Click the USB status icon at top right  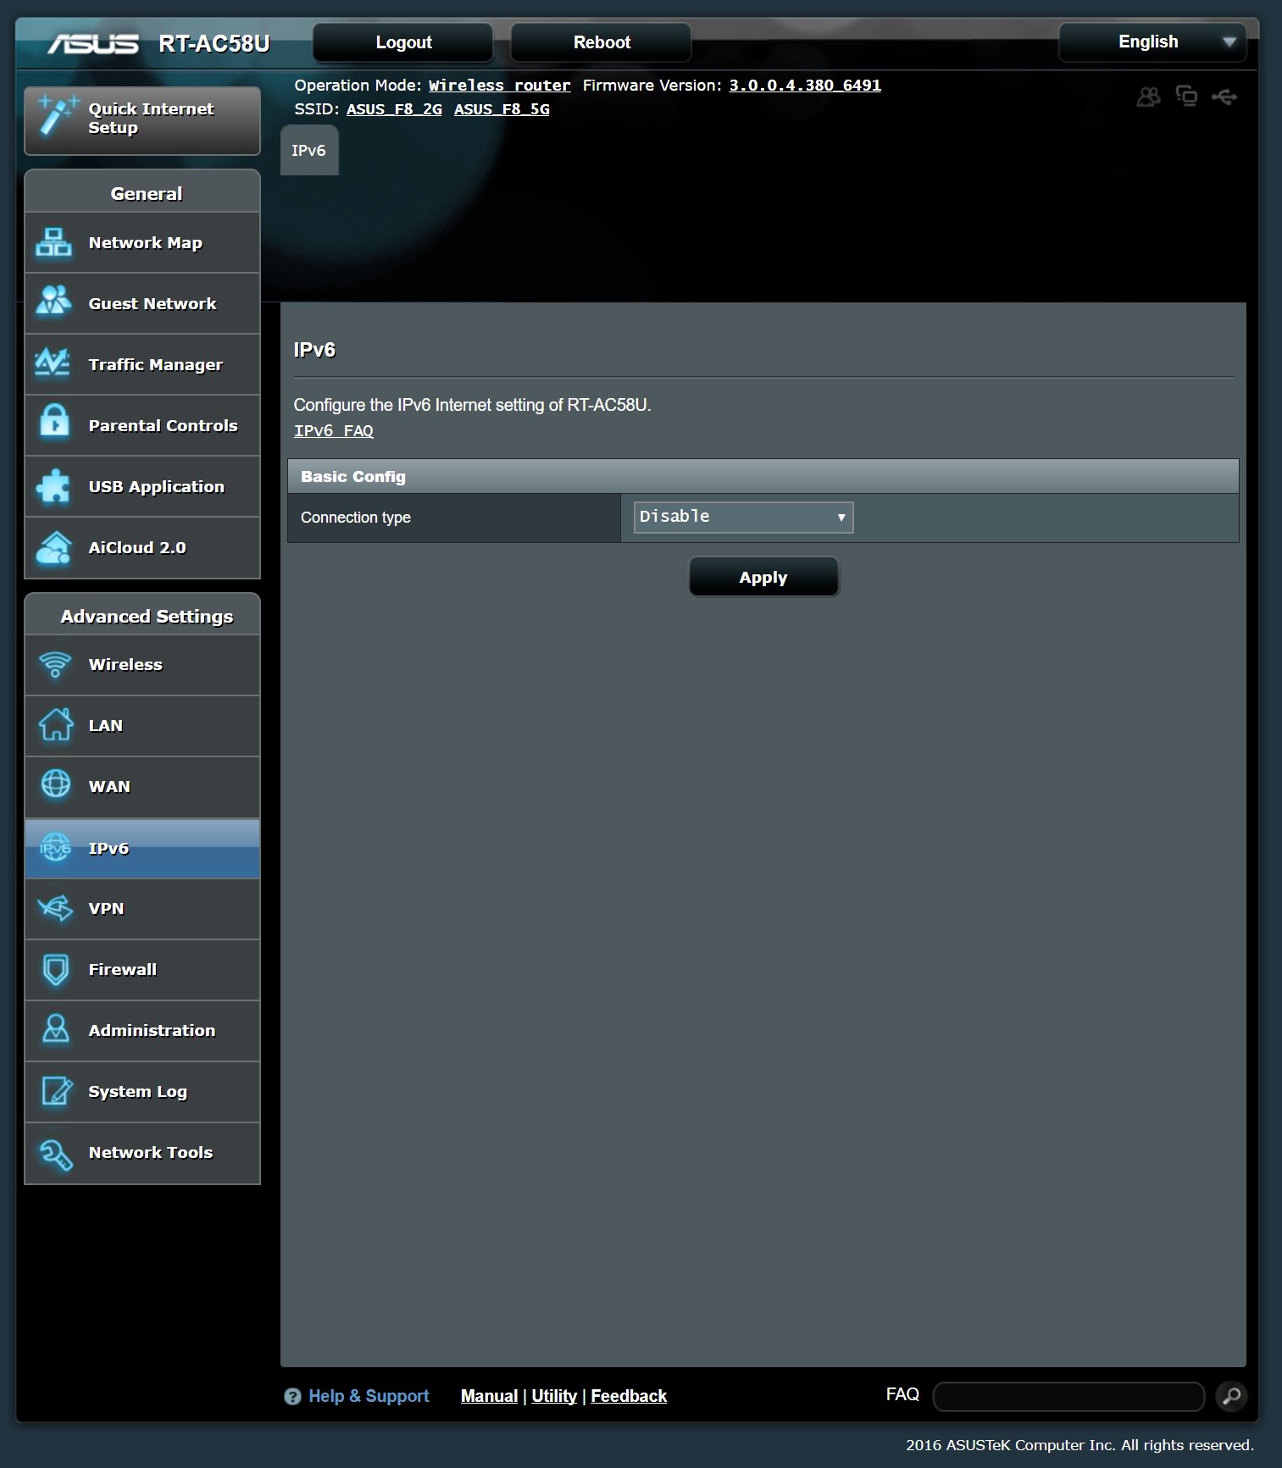(x=1224, y=97)
